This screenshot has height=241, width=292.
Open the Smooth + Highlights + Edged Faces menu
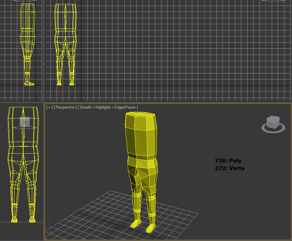click(108, 107)
